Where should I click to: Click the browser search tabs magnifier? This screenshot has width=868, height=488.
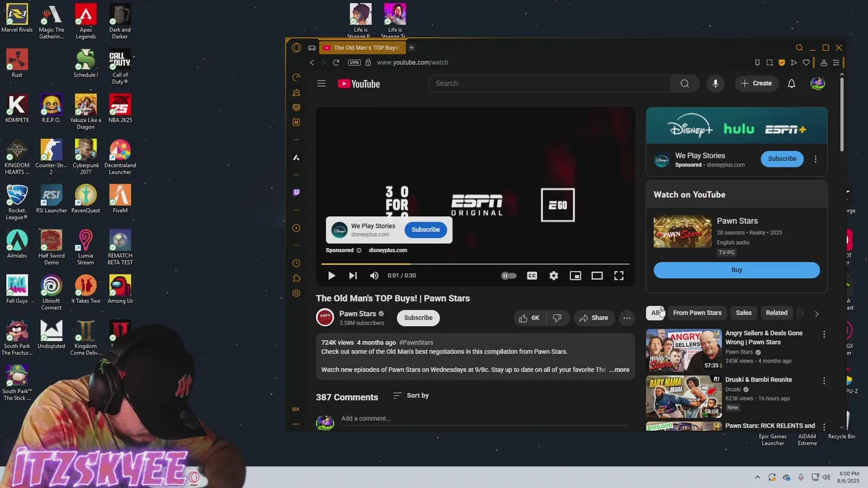pos(800,47)
